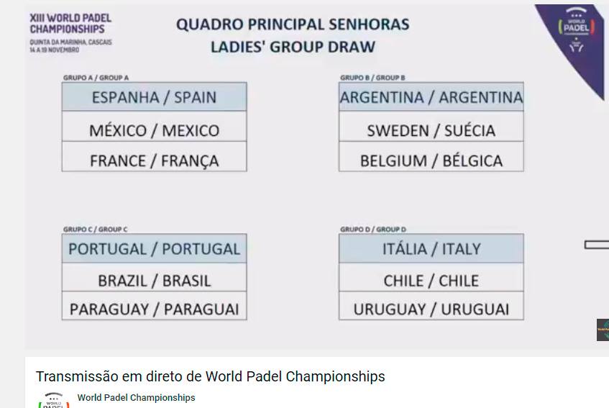This screenshot has width=609, height=408.
Task: Click the Uruguay / Uruguai cell
Action: [x=431, y=306]
